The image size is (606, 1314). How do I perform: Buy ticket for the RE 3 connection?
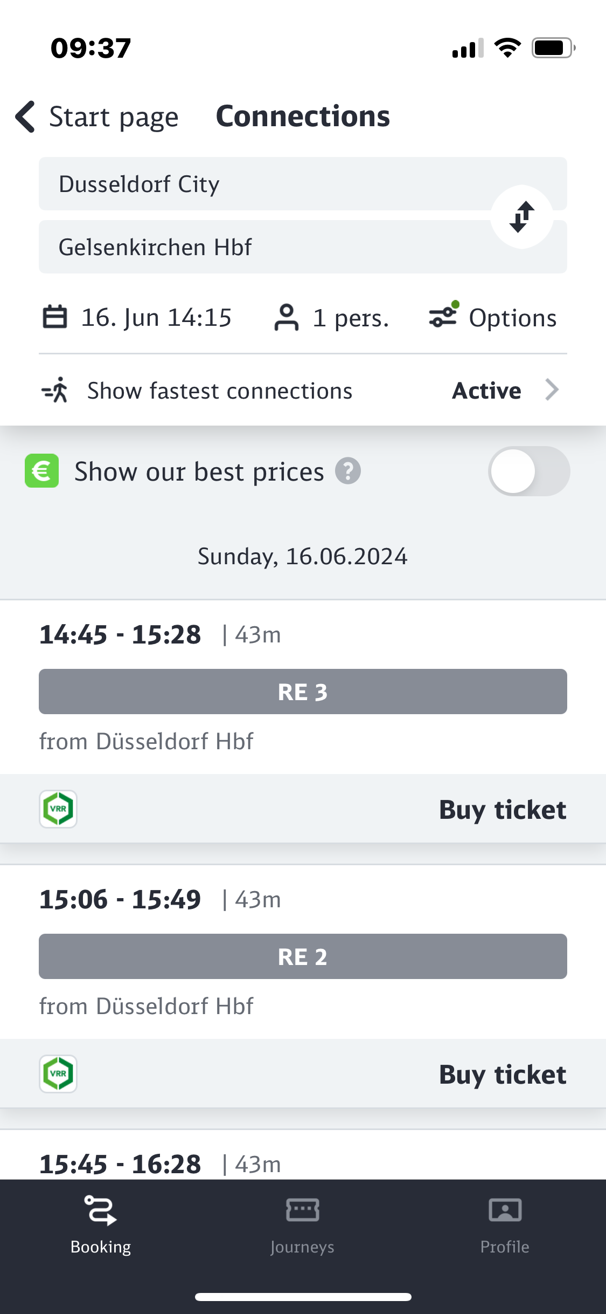pos(502,810)
